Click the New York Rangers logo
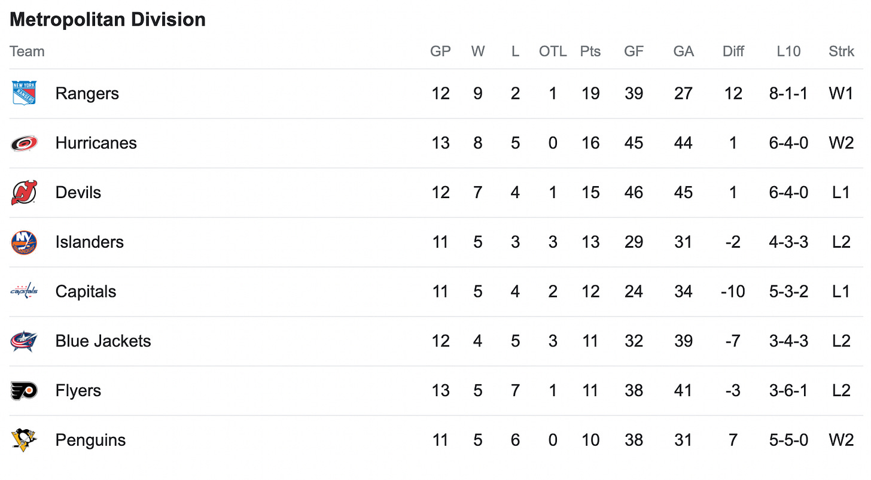Screen dimensions: 871x480 (24, 93)
